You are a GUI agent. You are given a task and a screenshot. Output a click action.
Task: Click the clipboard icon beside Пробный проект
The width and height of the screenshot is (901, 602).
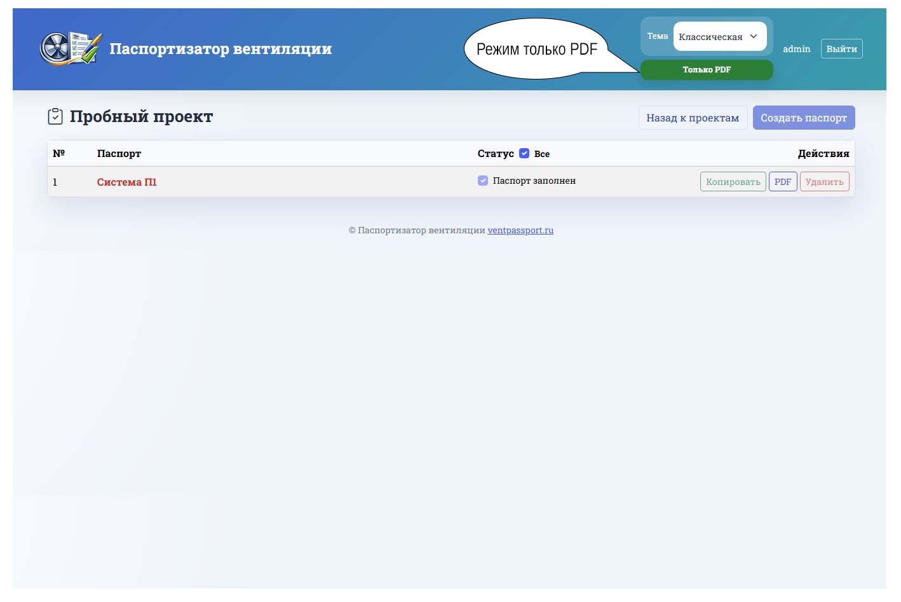tap(55, 116)
